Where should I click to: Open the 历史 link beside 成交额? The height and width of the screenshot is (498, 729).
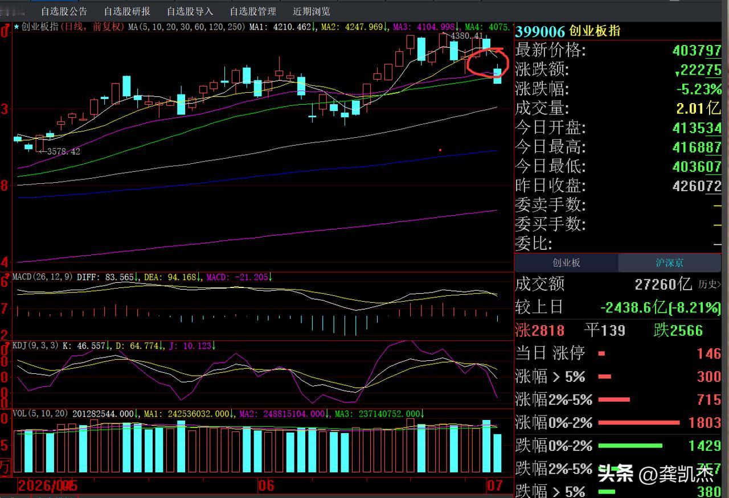708,284
